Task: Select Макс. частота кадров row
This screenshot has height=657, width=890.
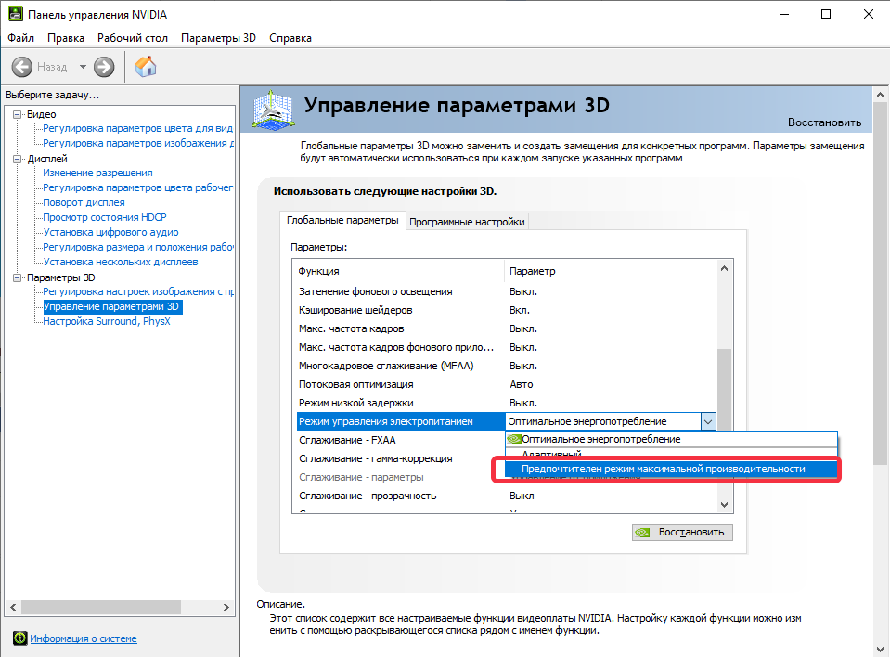Action: point(507,329)
